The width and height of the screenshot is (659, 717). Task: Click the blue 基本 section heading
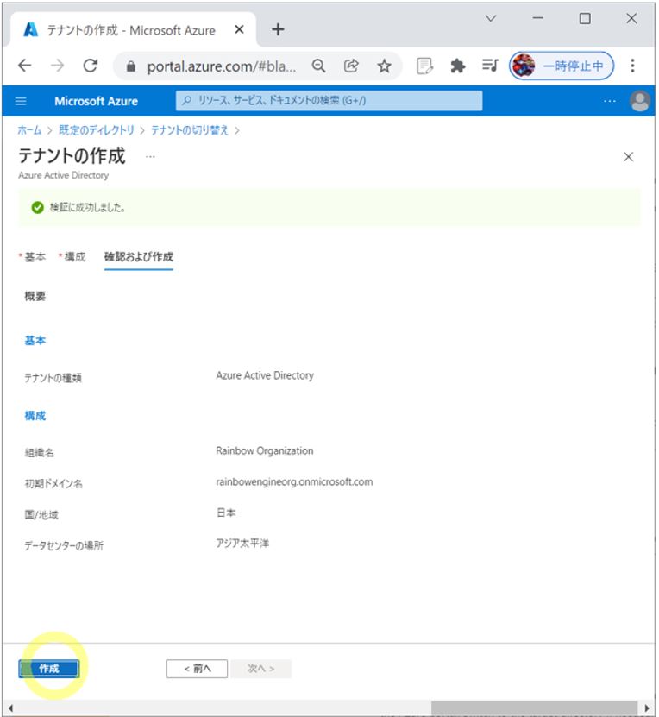(x=35, y=341)
